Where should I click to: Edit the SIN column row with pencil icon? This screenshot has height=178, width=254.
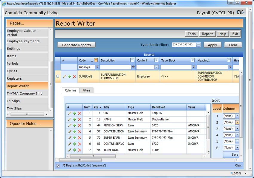(70, 113)
